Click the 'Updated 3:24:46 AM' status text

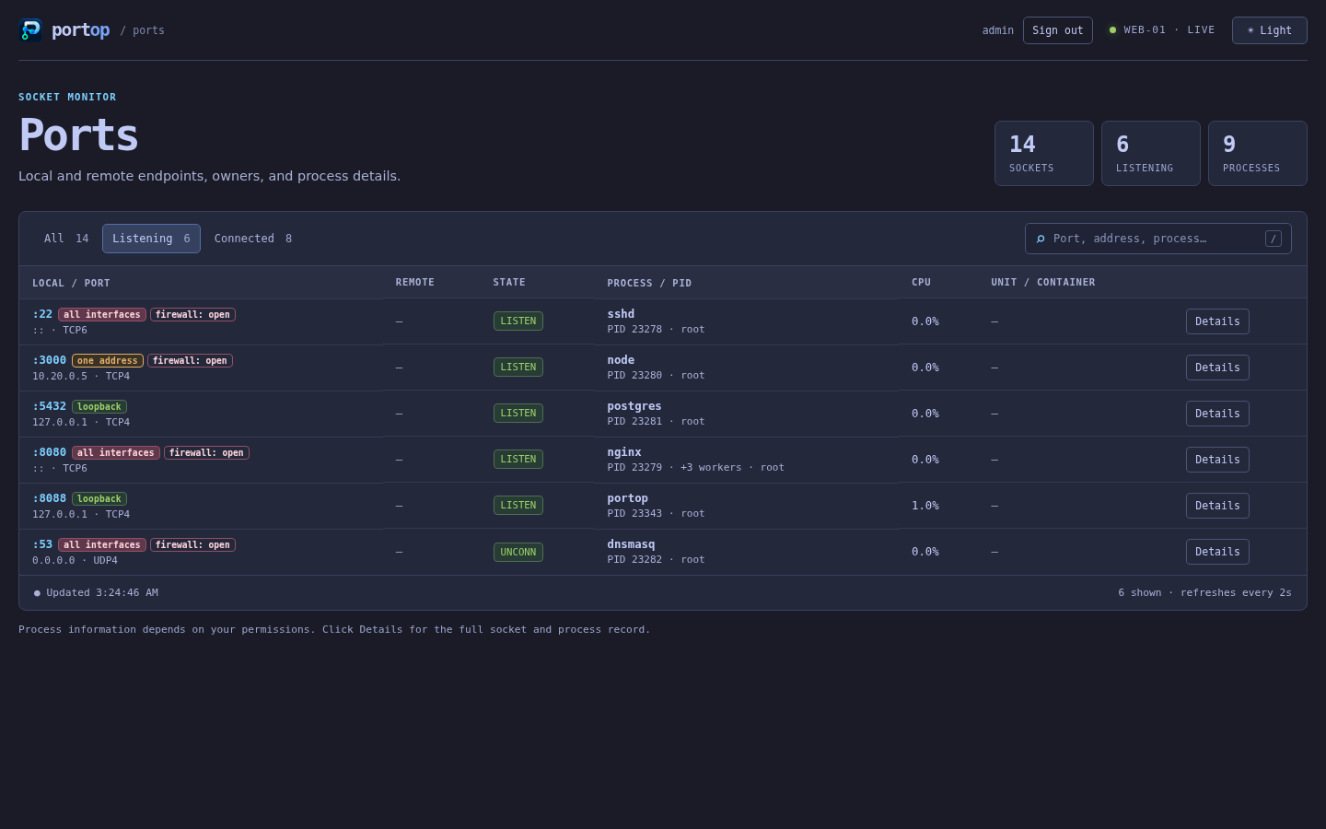coord(102,593)
